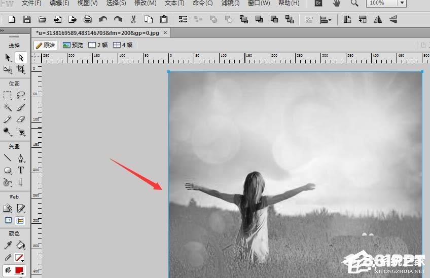Enable 2 幅 split view
Viewport: 430px width, 278px height.
[x=98, y=45]
